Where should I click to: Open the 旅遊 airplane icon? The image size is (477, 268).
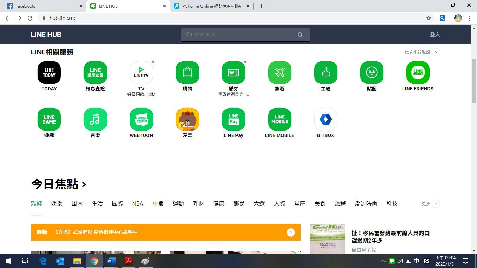(280, 73)
